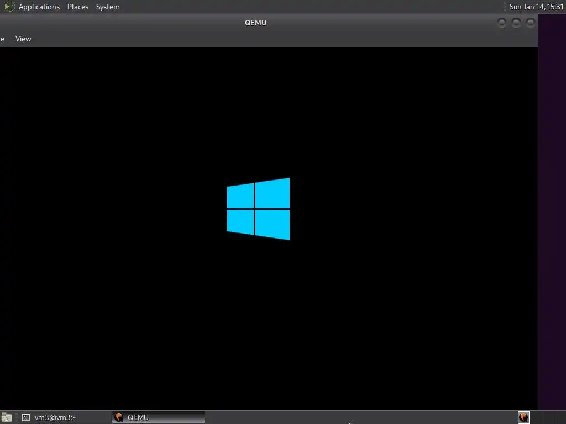The width and height of the screenshot is (566, 424).
Task: Click the QEMU button in the bottom taskbar
Action: tap(159, 417)
